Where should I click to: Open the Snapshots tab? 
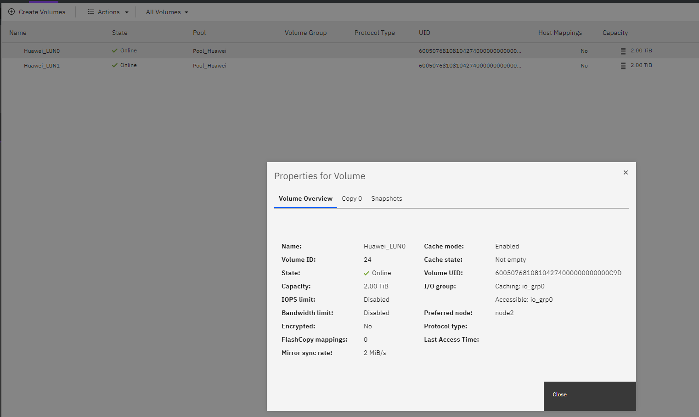[x=386, y=198]
